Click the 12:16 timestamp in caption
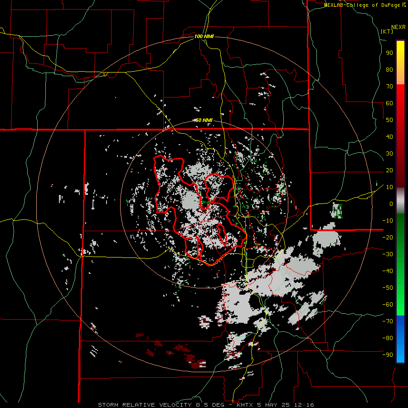The height and width of the screenshot is (408, 408). 305,405
